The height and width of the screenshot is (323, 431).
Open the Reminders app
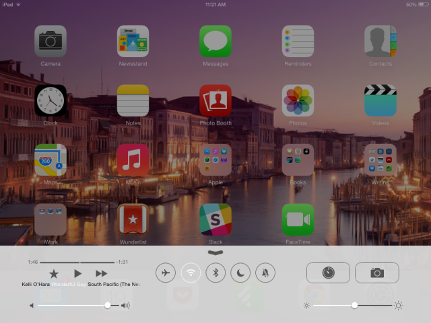(x=298, y=41)
